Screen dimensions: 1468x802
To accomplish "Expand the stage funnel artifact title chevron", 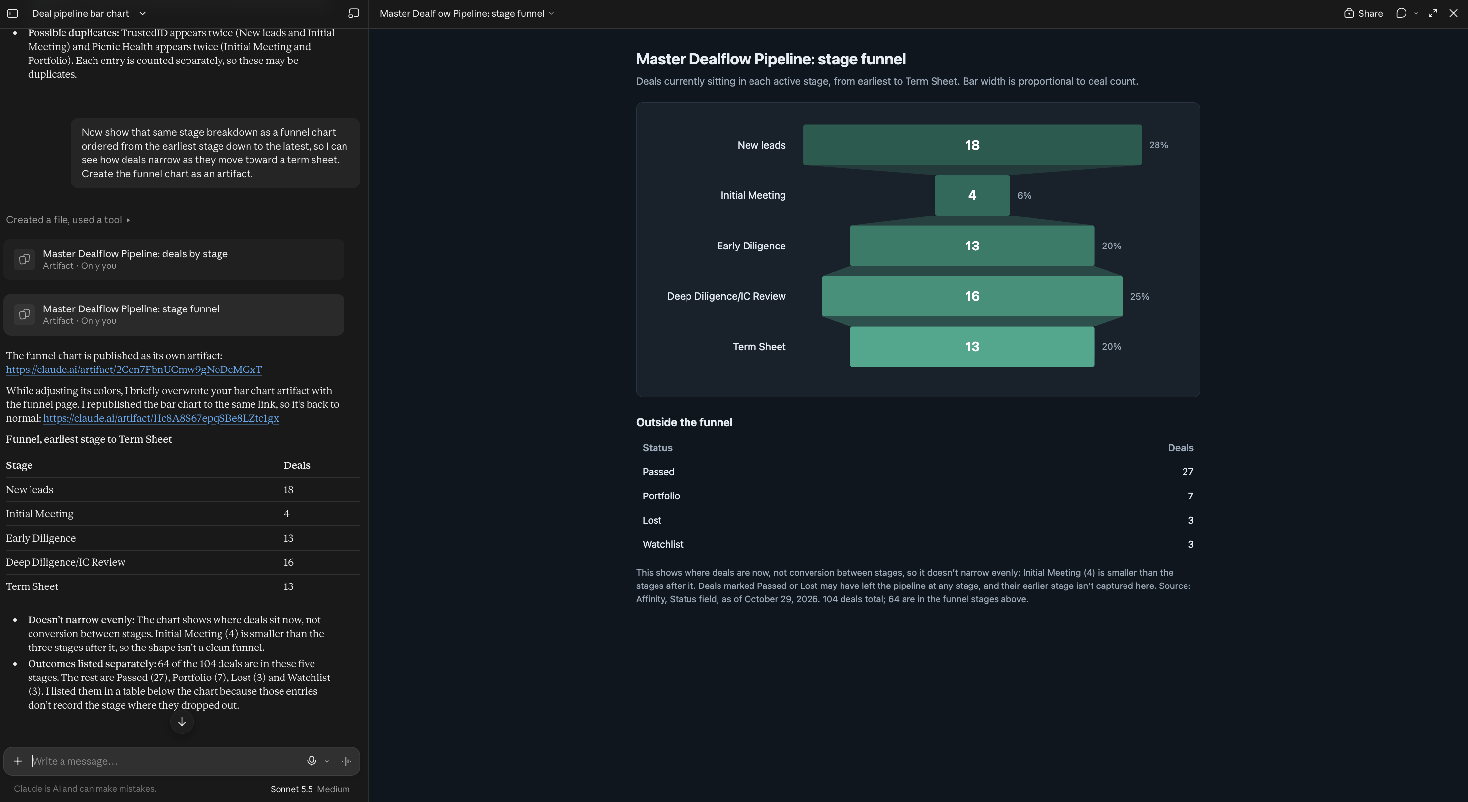I will 551,13.
